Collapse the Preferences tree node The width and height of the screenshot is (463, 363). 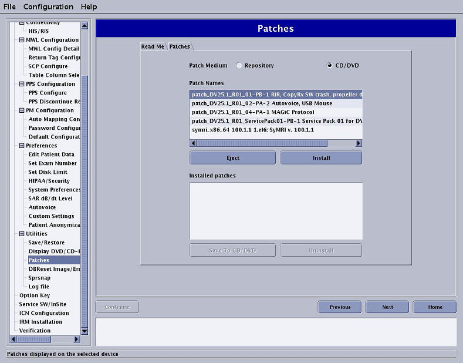pyautogui.click(x=22, y=146)
